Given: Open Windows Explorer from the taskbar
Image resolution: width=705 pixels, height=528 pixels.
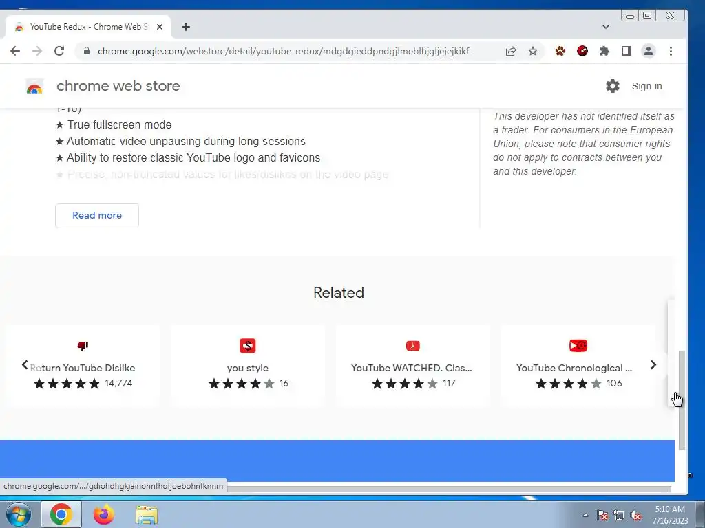Looking at the screenshot, I should click(x=147, y=515).
